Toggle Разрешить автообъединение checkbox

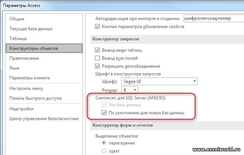tap(97, 66)
